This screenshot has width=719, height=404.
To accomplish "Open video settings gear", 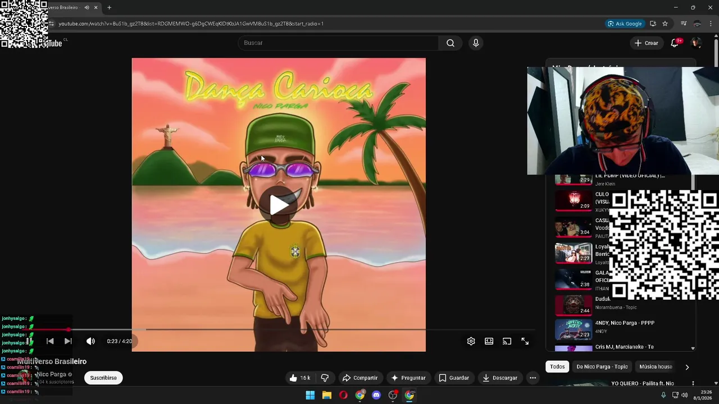I will click(x=471, y=341).
